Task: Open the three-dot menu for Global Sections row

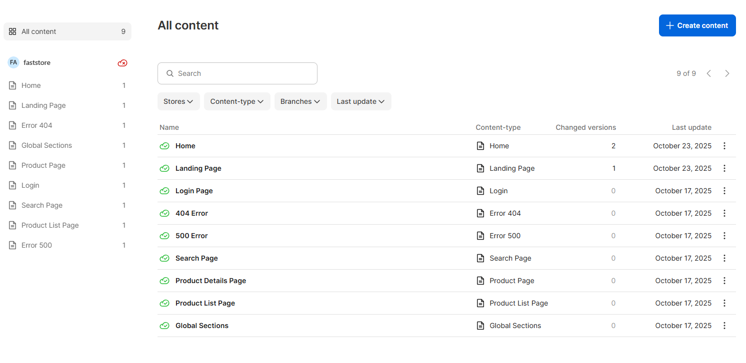Action: tap(724, 326)
